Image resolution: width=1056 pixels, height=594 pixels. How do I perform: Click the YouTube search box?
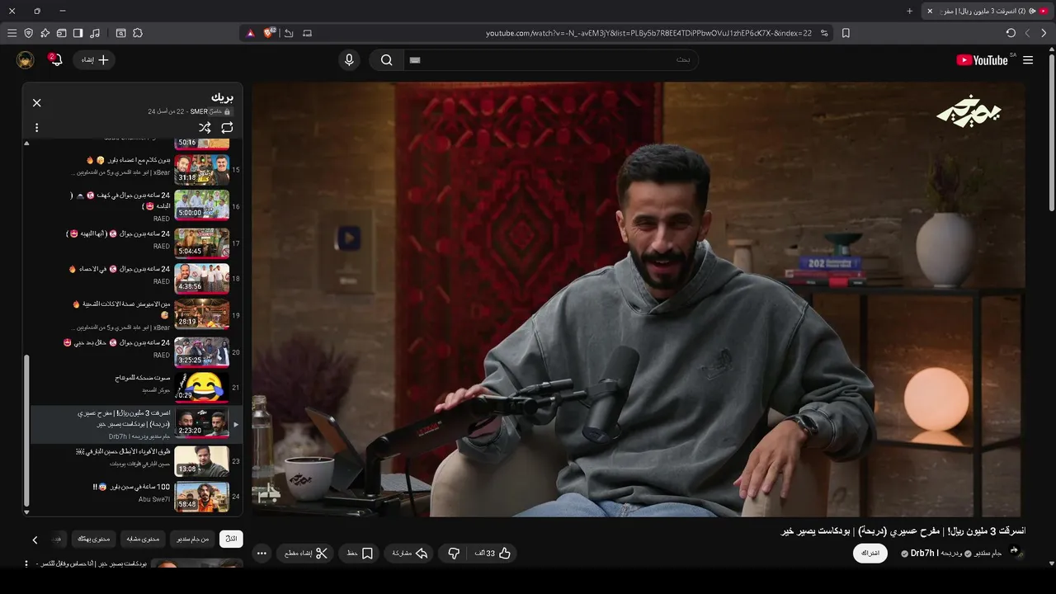(551, 60)
